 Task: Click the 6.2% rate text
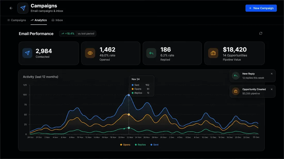tap(167, 55)
